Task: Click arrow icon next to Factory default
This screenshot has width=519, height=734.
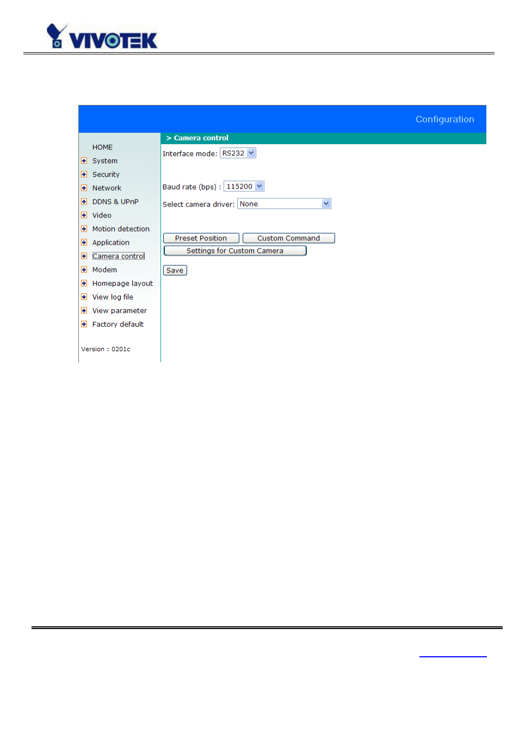Action: tap(84, 324)
